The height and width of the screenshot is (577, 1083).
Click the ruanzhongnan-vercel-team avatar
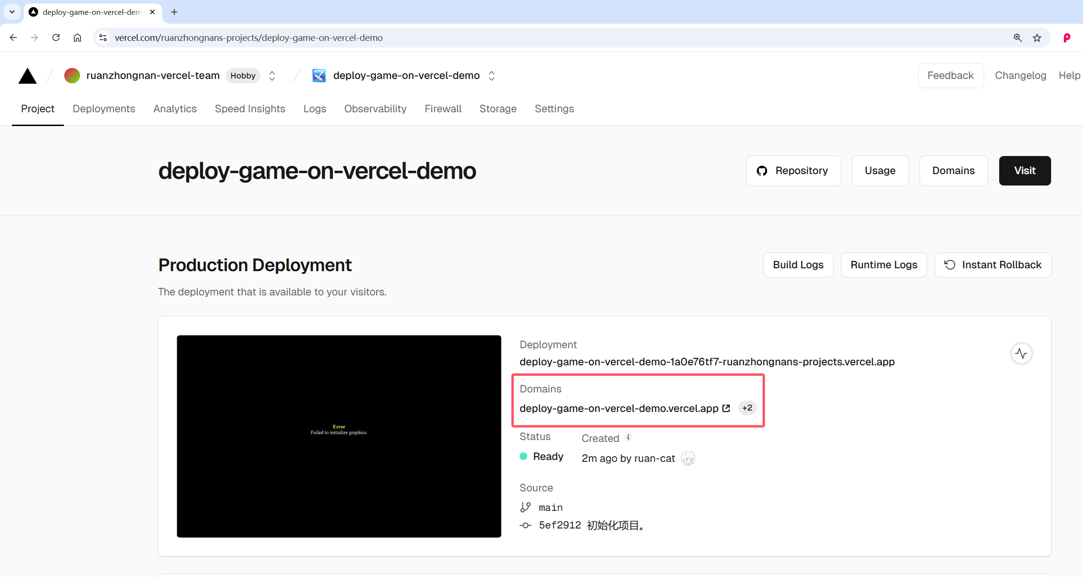click(72, 76)
